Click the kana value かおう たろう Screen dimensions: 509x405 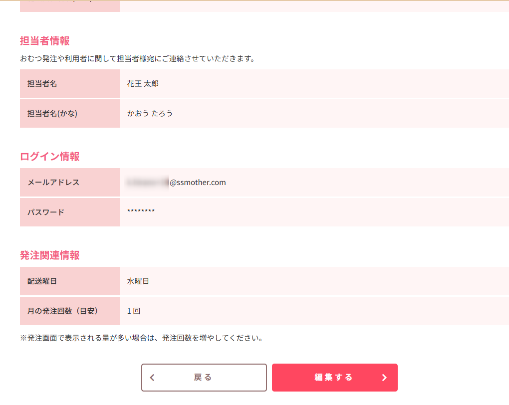[x=150, y=113]
